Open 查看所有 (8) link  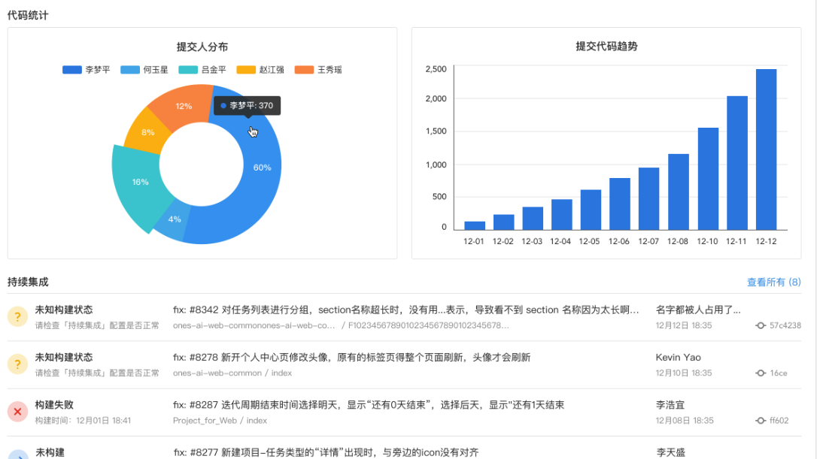click(774, 282)
